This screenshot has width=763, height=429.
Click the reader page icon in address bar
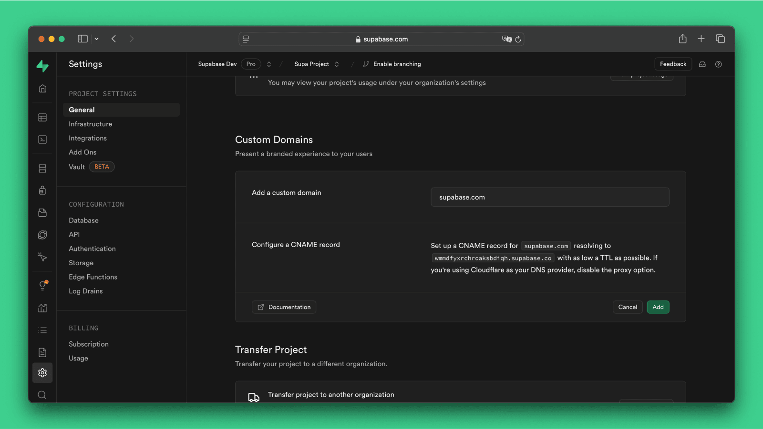(x=246, y=39)
